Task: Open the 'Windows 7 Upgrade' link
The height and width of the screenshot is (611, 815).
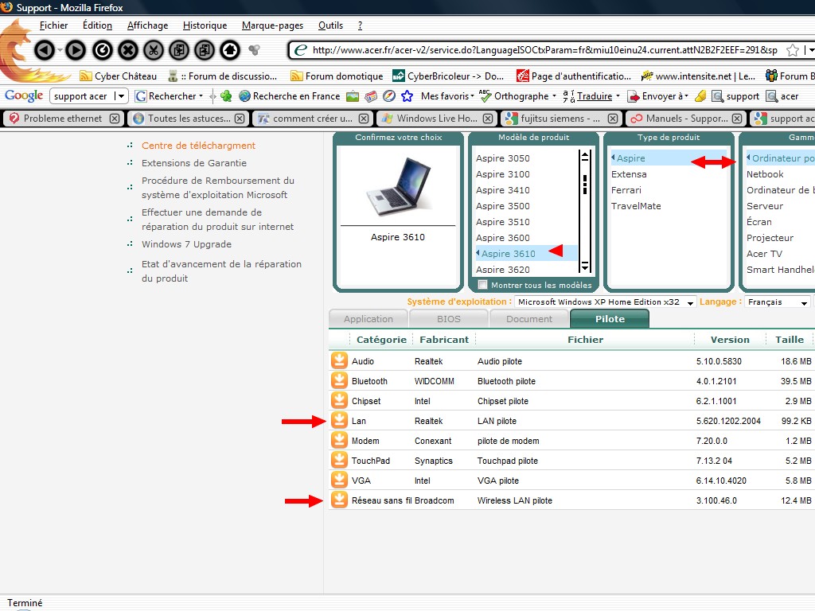Action: click(186, 244)
